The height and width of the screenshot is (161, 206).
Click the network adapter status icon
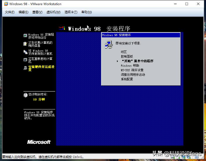(184, 157)
